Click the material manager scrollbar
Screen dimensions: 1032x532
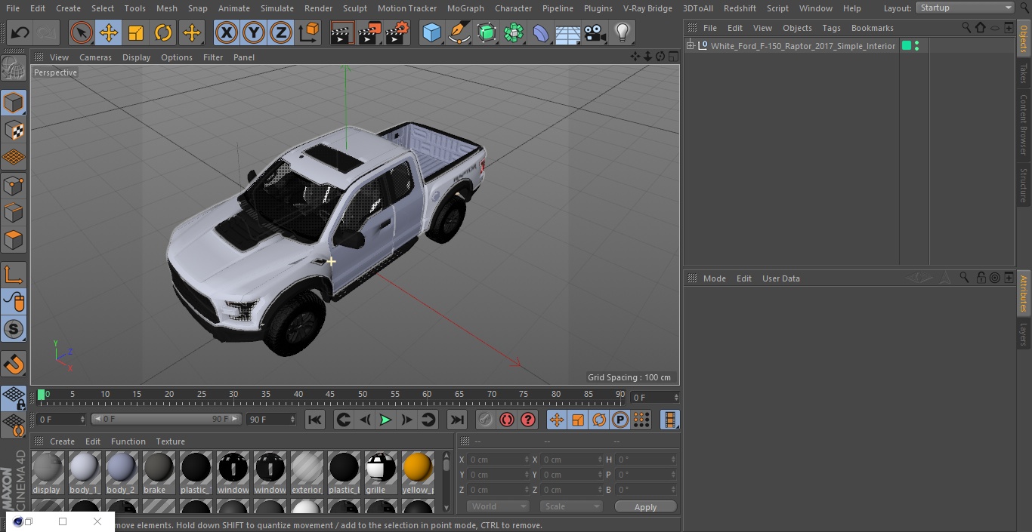tap(446, 481)
